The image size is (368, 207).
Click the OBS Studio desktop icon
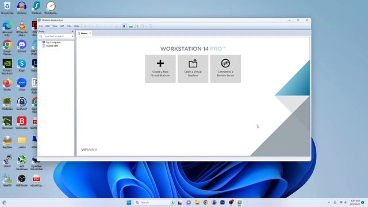coord(22,181)
